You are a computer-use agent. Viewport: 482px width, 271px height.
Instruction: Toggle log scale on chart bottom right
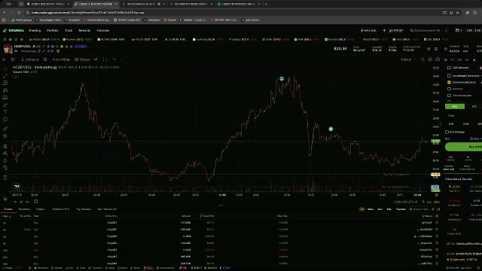click(x=429, y=202)
